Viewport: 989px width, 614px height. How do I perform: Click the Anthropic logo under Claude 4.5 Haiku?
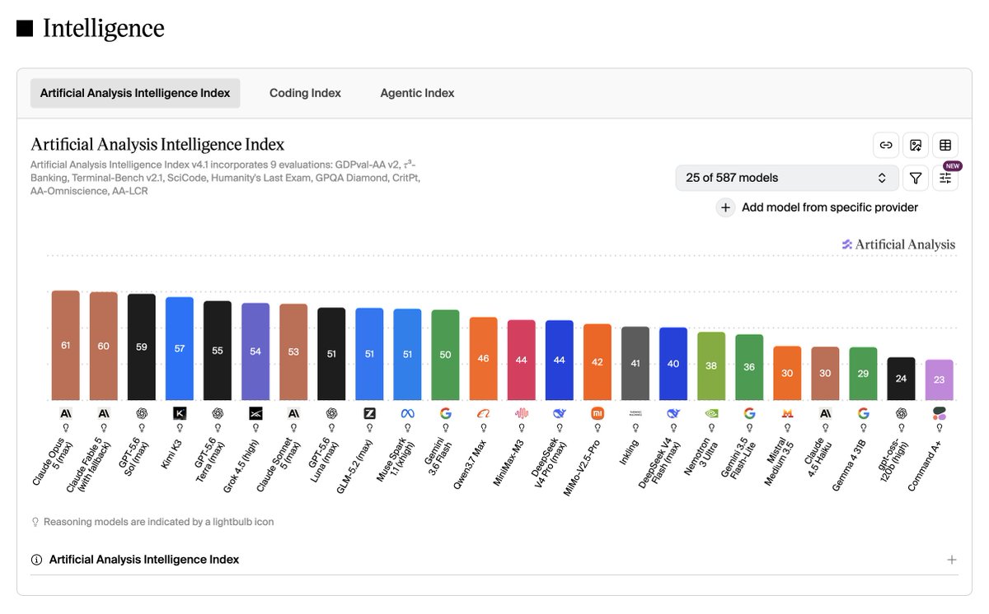click(x=825, y=413)
